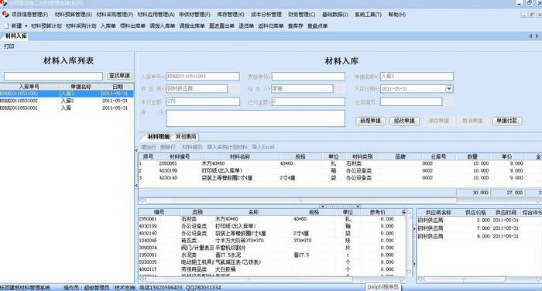The image size is (542, 291).
Task: Switch to 其他费用 tab
Action: point(186,137)
